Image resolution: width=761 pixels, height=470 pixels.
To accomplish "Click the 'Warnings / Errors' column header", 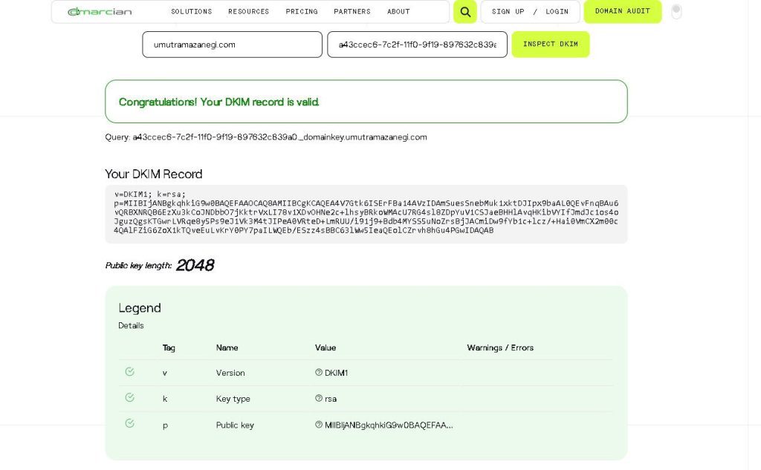I will point(500,347).
